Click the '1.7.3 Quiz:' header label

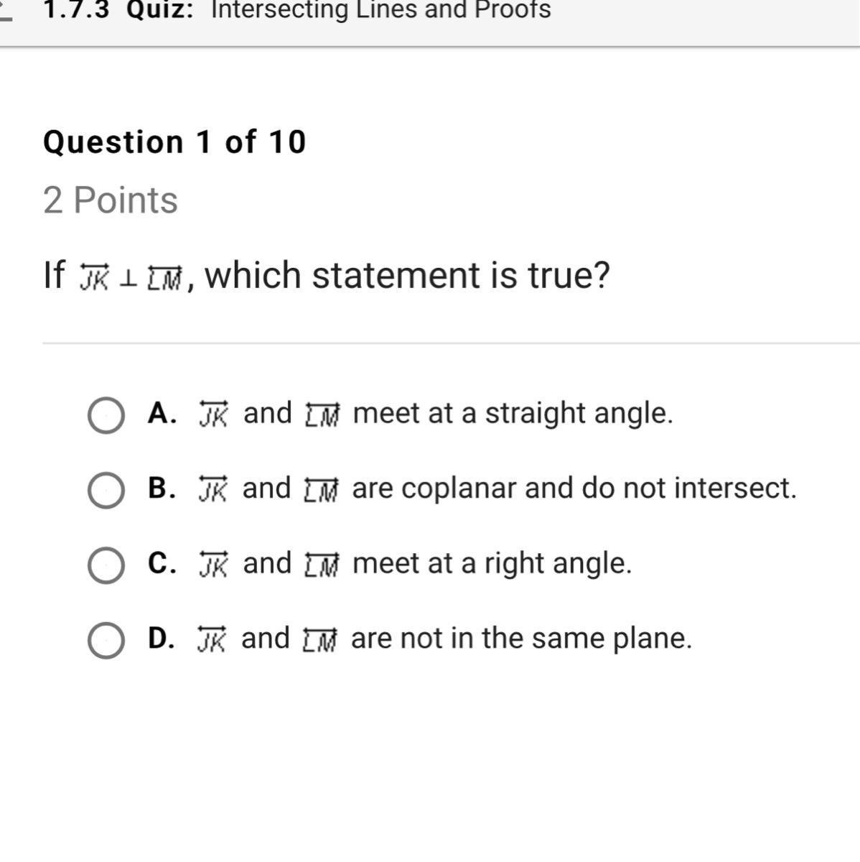pyautogui.click(x=119, y=11)
